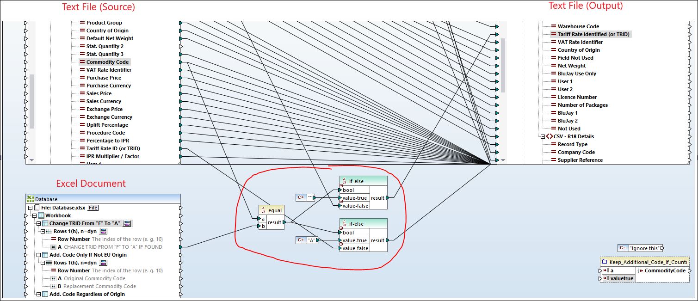Click the fx icon of the equal function
This screenshot has height=301, width=698.
coord(264,210)
